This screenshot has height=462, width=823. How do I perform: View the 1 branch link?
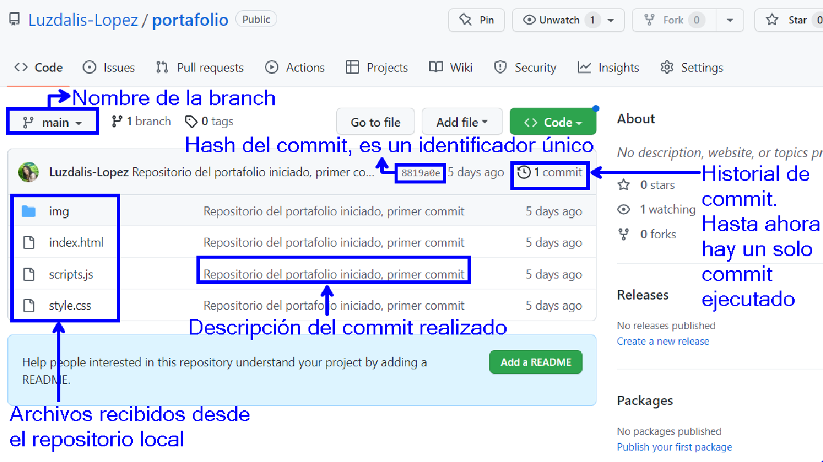142,122
